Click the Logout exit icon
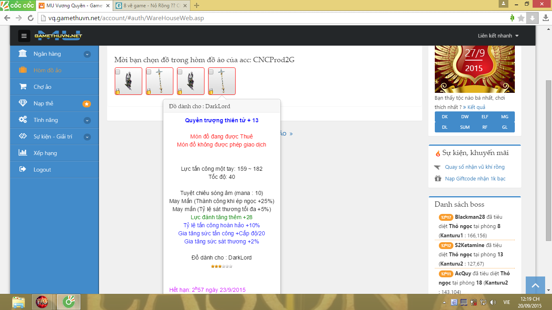The height and width of the screenshot is (310, 552). (23, 170)
